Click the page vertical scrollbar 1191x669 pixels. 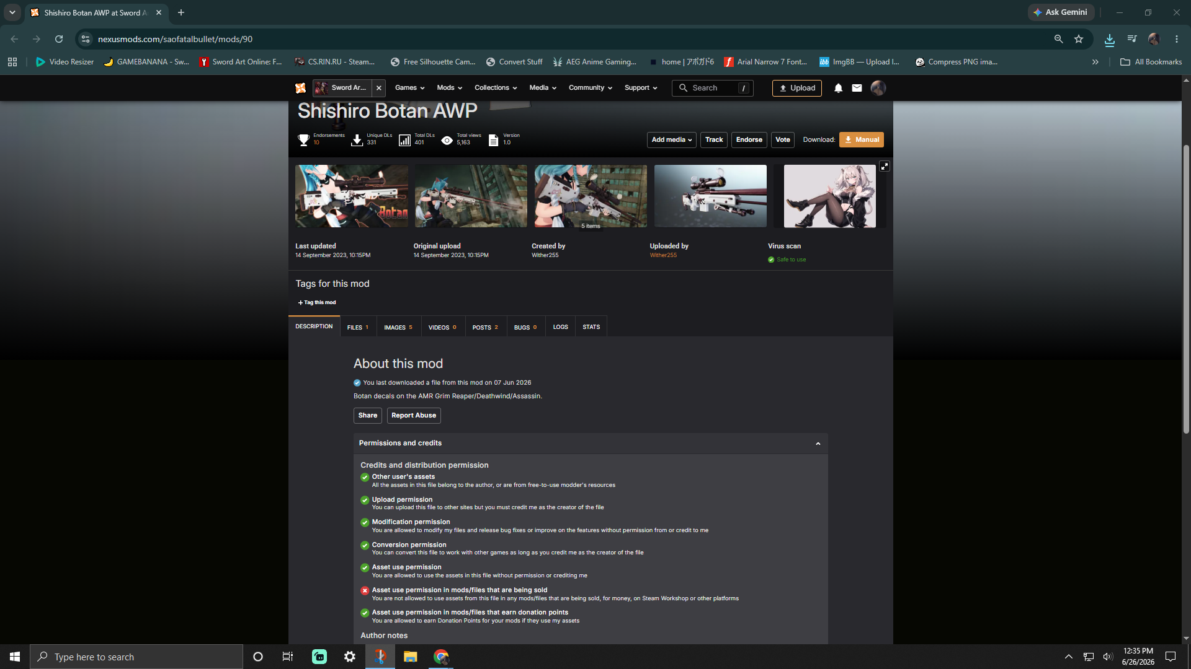tap(1186, 288)
